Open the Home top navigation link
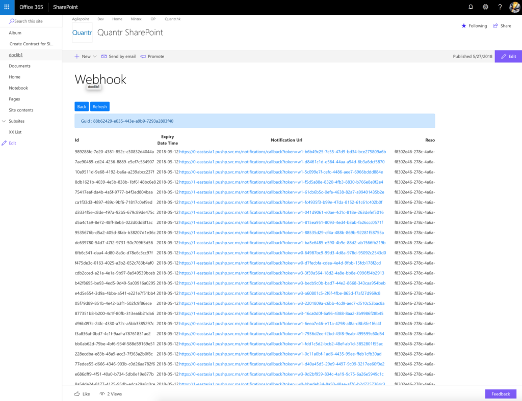 point(117,19)
